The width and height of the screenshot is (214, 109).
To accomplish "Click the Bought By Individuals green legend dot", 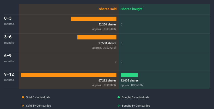I will (119, 97).
